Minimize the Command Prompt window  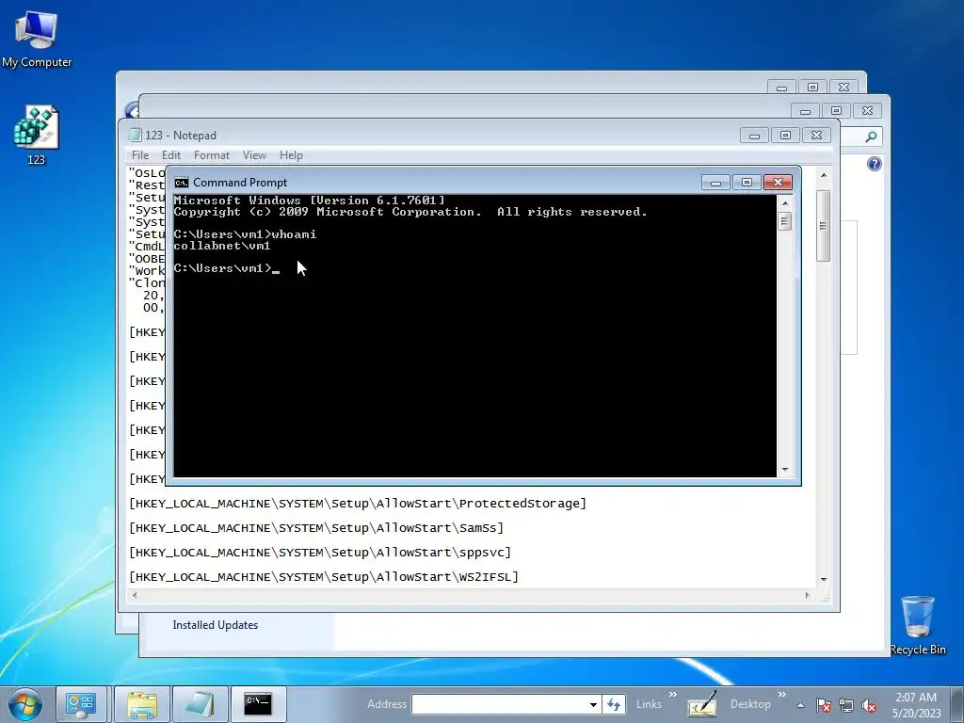pyautogui.click(x=715, y=182)
